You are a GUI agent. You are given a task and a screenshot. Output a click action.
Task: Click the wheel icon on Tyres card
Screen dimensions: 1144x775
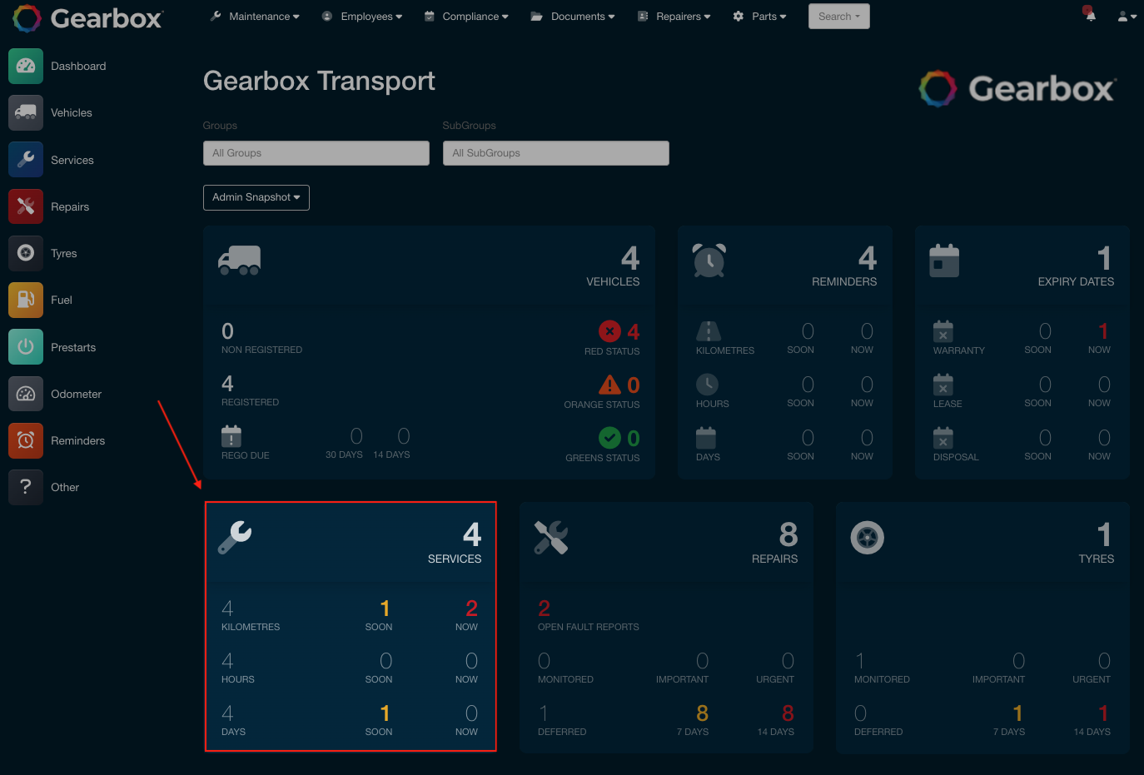pos(868,538)
